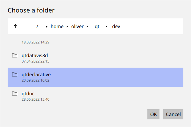This screenshot has width=191, height=127.
Task: Click the arrow between qt and dev
Action: point(107,27)
